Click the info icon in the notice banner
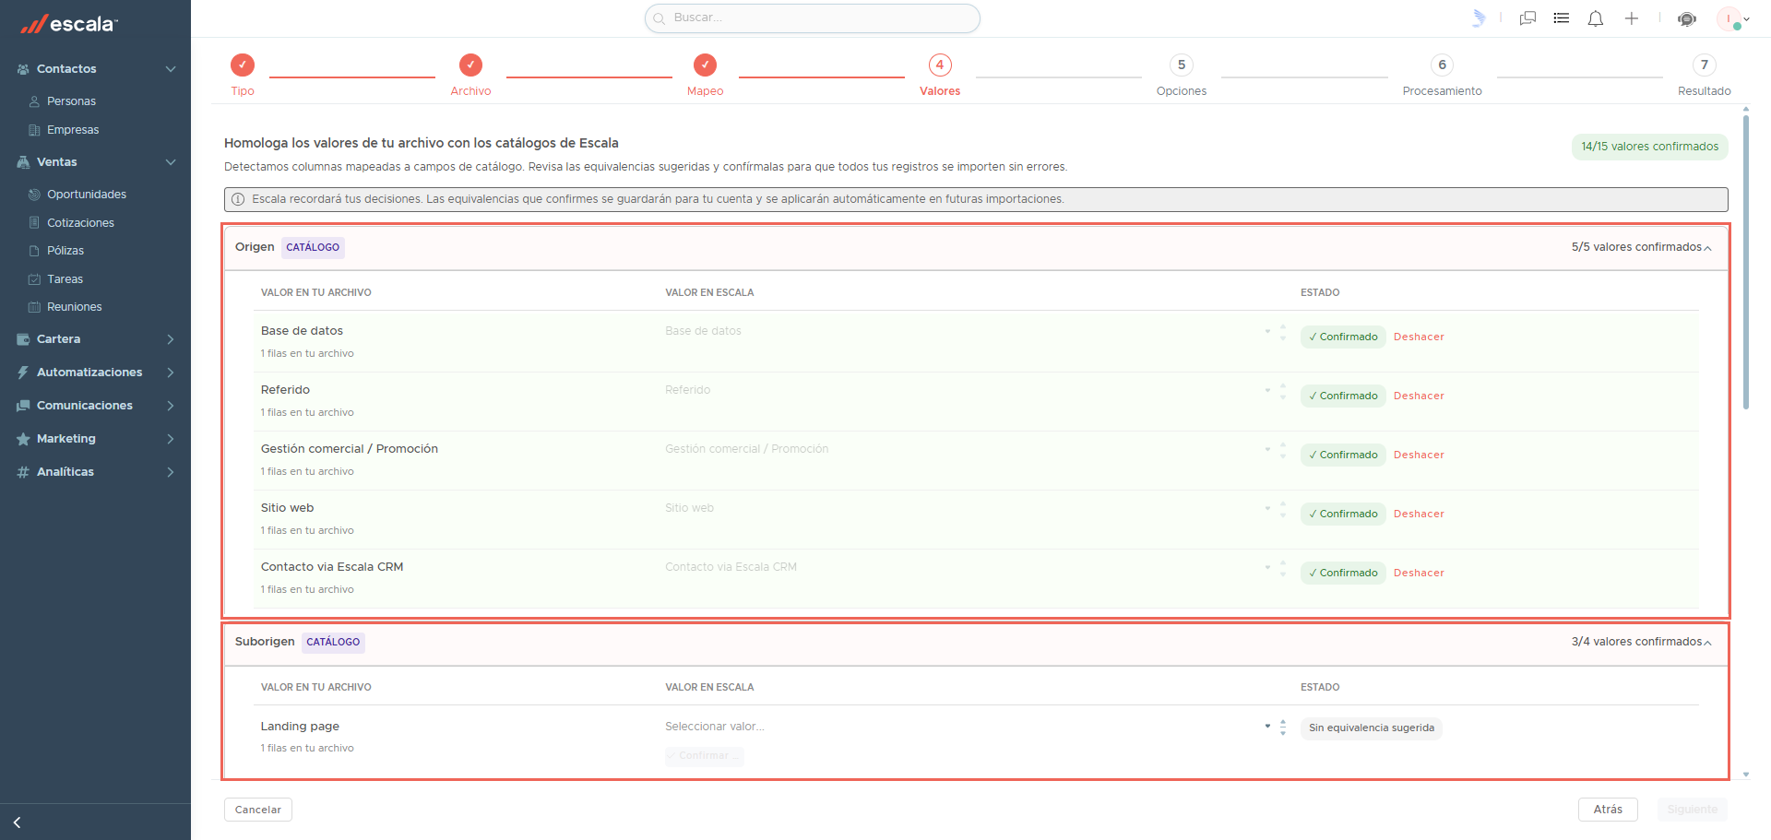The width and height of the screenshot is (1771, 840). tap(238, 199)
